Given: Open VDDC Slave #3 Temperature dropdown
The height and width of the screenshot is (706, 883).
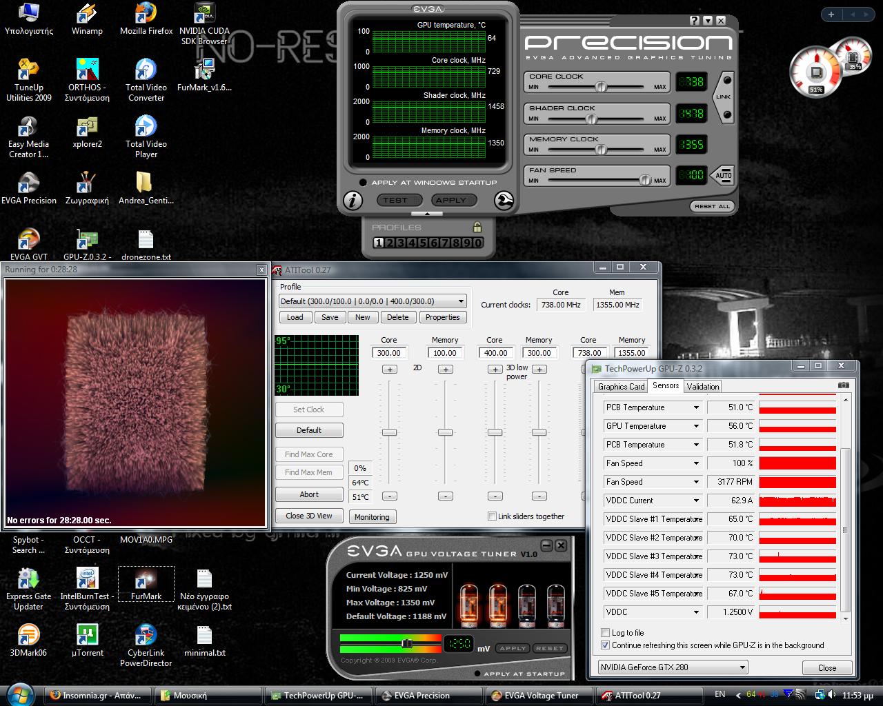Looking at the screenshot, I should tap(696, 556).
